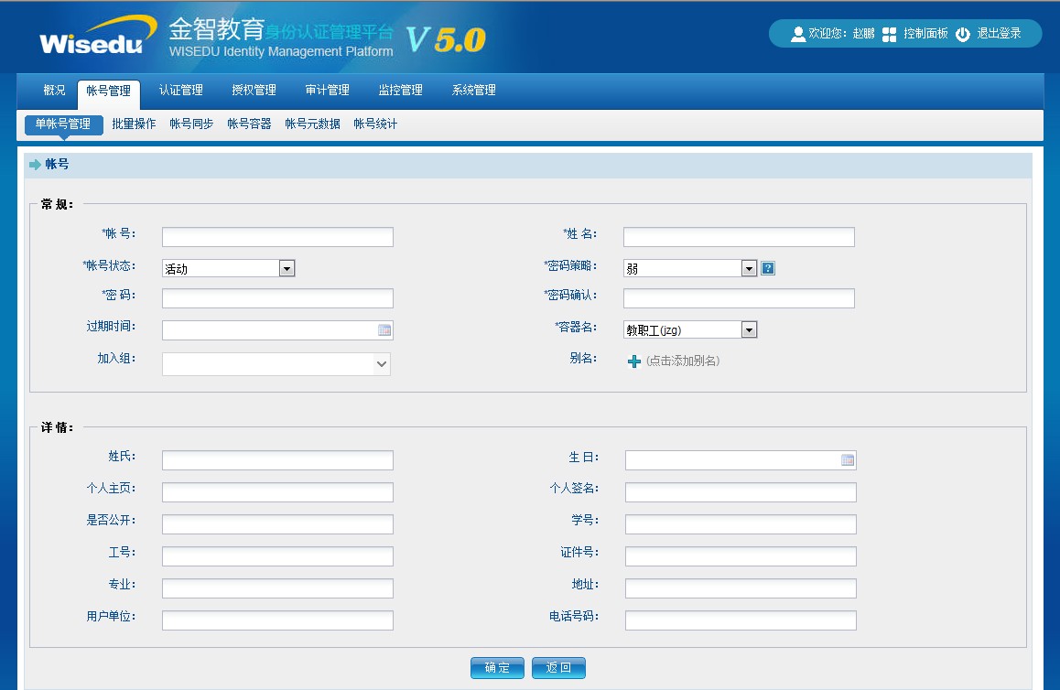The height and width of the screenshot is (690, 1060).
Task: Switch to the 认证管理 tab
Action: 180,91
